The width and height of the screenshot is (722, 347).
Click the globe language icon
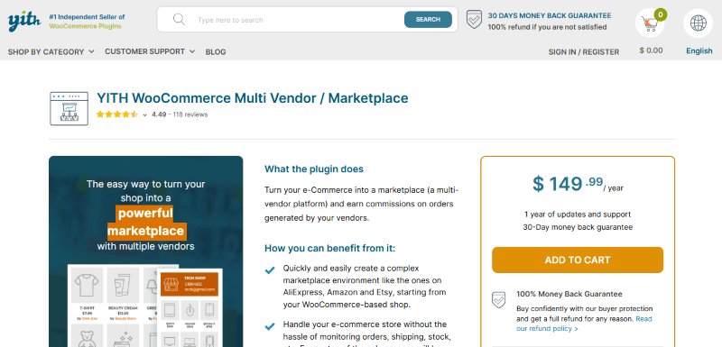698,23
